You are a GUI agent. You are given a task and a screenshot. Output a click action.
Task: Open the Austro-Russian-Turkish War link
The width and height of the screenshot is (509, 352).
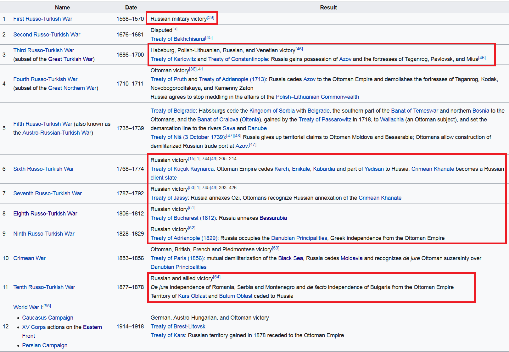(57, 133)
